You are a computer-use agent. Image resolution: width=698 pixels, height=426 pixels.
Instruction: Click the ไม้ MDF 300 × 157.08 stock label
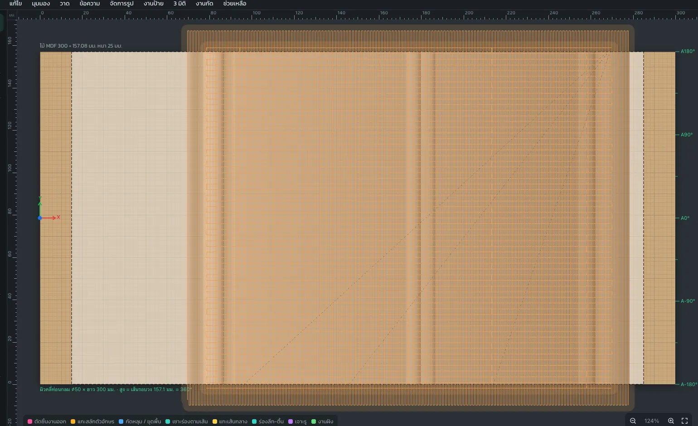click(x=81, y=46)
